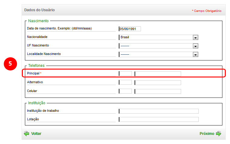The image size is (230, 144).
Task: Click the Celular phone number field
Action: click(158, 91)
